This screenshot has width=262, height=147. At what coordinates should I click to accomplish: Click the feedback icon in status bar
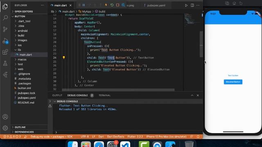coord(192,137)
